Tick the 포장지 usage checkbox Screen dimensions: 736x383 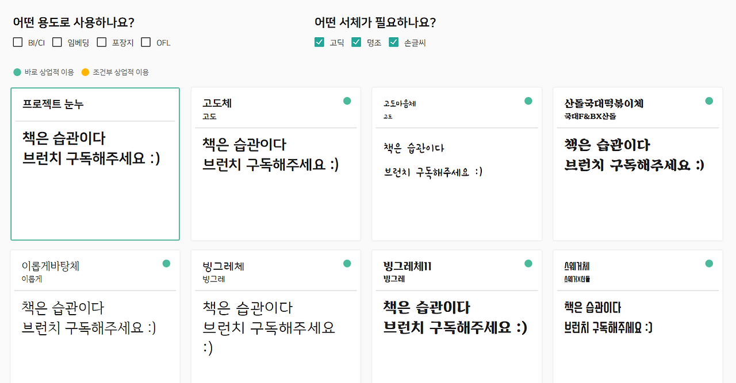(102, 42)
